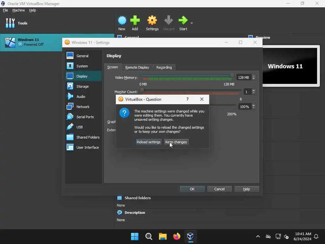This screenshot has height=244, width=325.
Task: Click the Monitor Count value field
Action: 247,92
